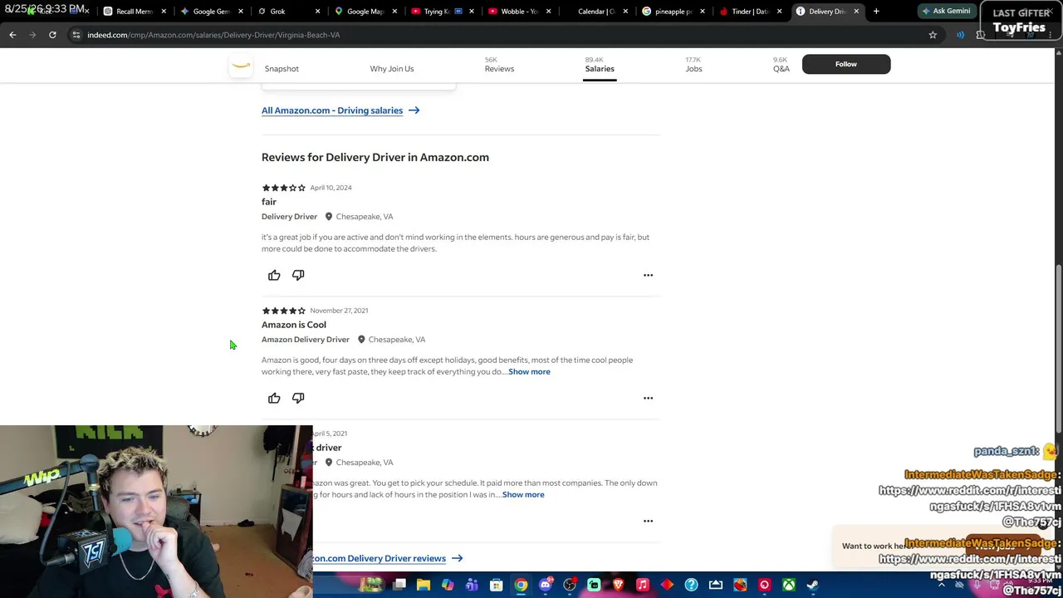Click 'Amazon Delivery Driver' job title text

[306, 340]
